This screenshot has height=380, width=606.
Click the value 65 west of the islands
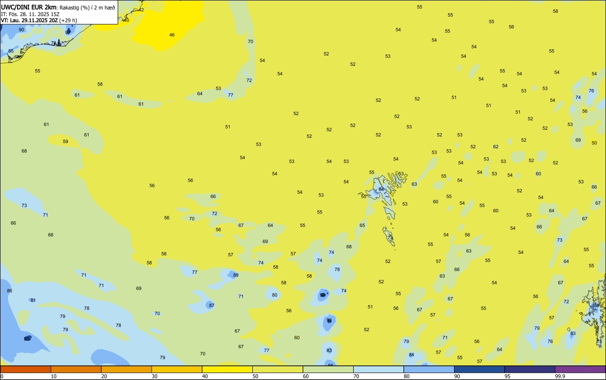(x=362, y=226)
